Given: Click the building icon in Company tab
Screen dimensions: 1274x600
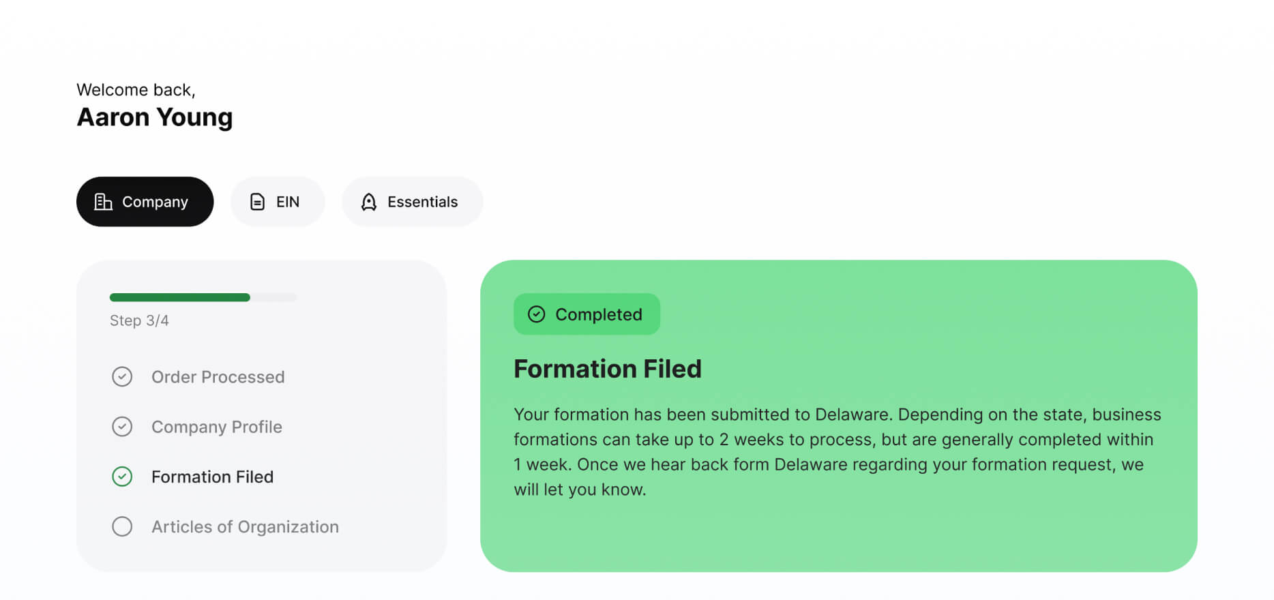Looking at the screenshot, I should (x=103, y=202).
